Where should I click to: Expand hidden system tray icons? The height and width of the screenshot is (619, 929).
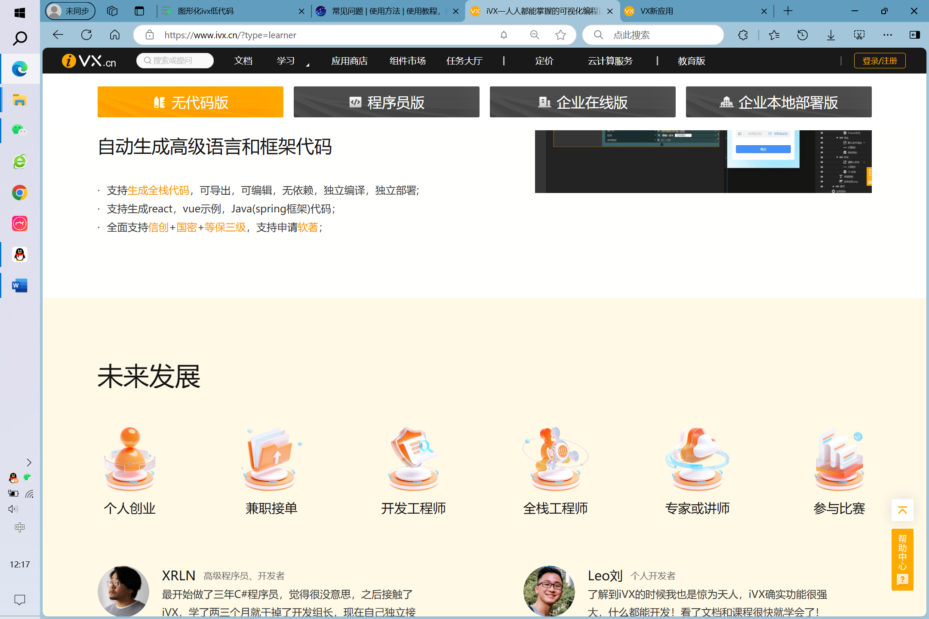(29, 463)
